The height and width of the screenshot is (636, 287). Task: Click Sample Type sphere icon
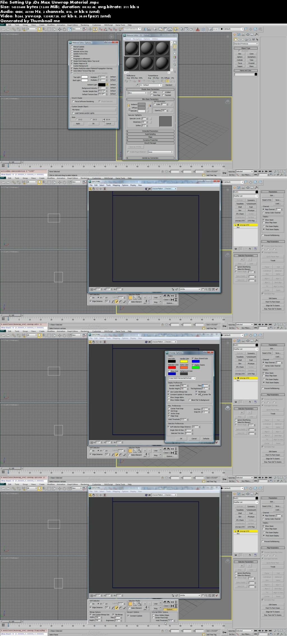(175, 43)
